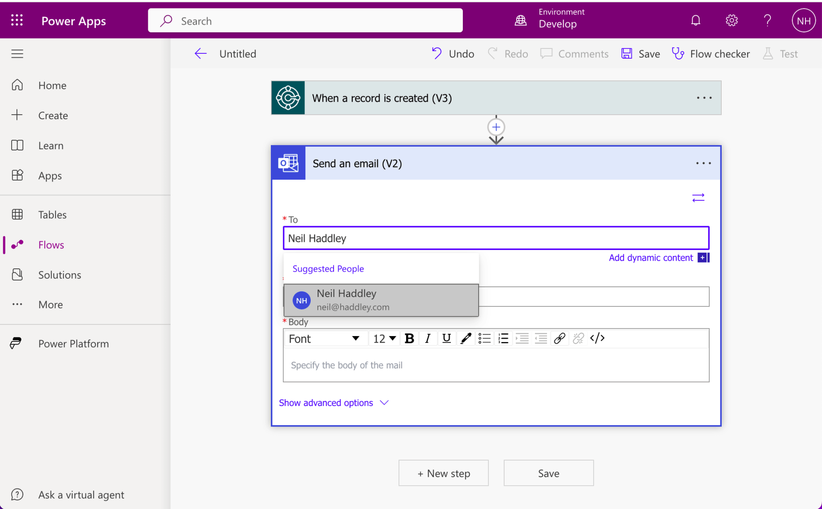
Task: Click the New step button
Action: coord(443,473)
